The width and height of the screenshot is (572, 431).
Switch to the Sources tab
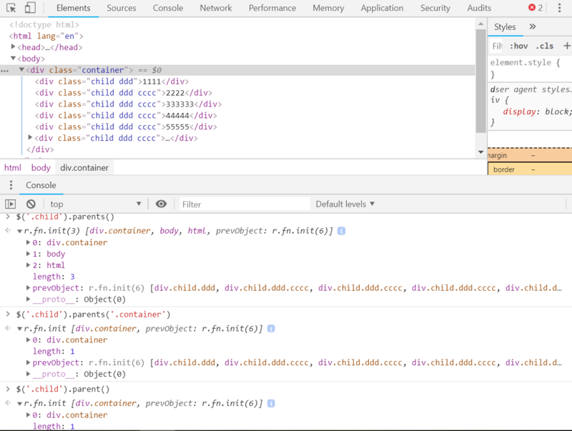(121, 8)
